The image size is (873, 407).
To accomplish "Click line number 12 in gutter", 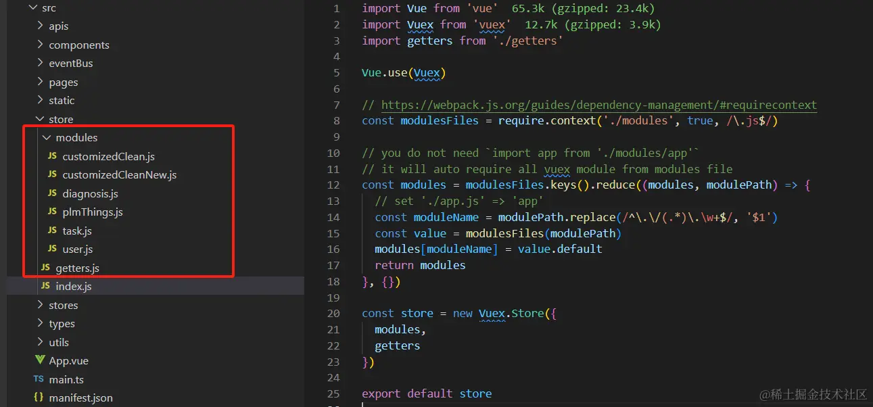I will [333, 185].
